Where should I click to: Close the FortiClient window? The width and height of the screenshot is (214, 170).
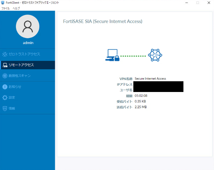209,3
